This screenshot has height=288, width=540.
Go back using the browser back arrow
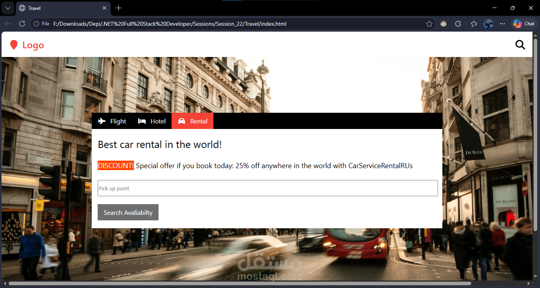click(x=8, y=24)
